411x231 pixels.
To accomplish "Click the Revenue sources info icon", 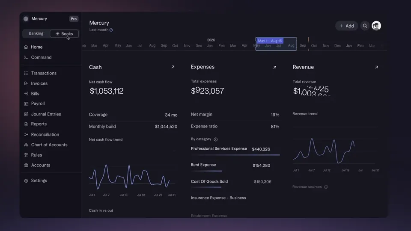I will tap(326, 187).
